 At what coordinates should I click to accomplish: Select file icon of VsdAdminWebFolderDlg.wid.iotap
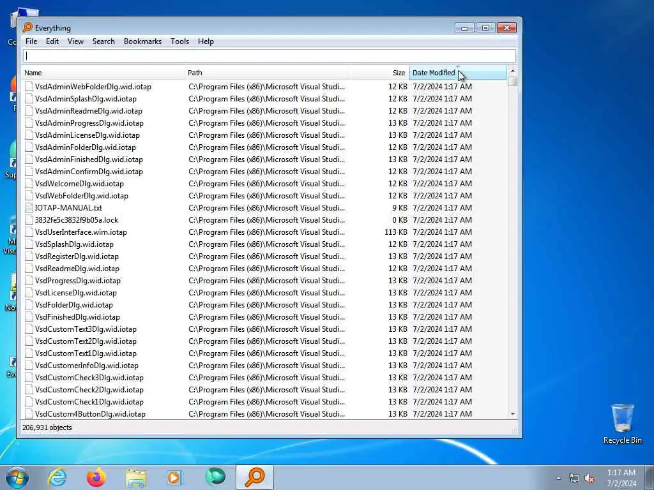tap(29, 87)
